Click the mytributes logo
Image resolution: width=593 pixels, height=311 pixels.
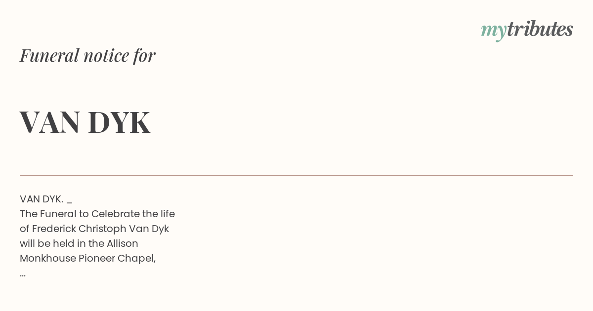pyautogui.click(x=527, y=30)
